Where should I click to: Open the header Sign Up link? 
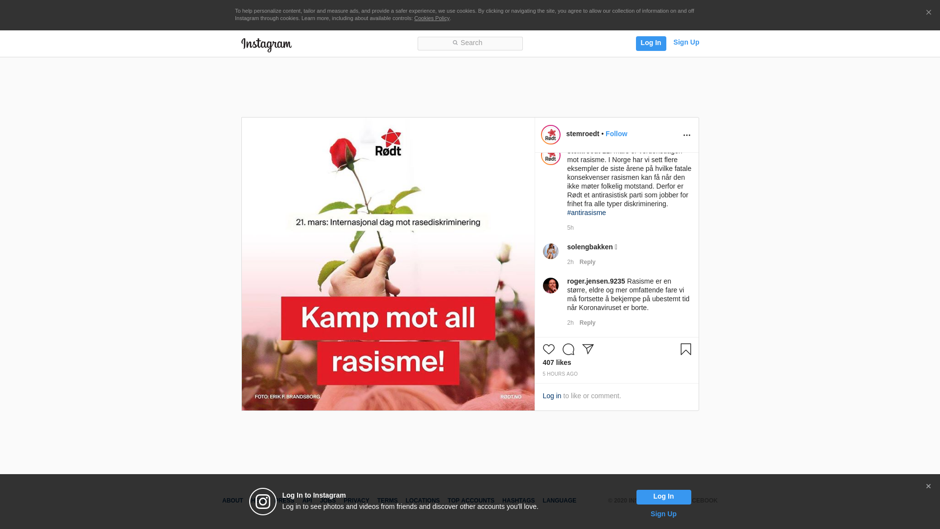coord(686,42)
